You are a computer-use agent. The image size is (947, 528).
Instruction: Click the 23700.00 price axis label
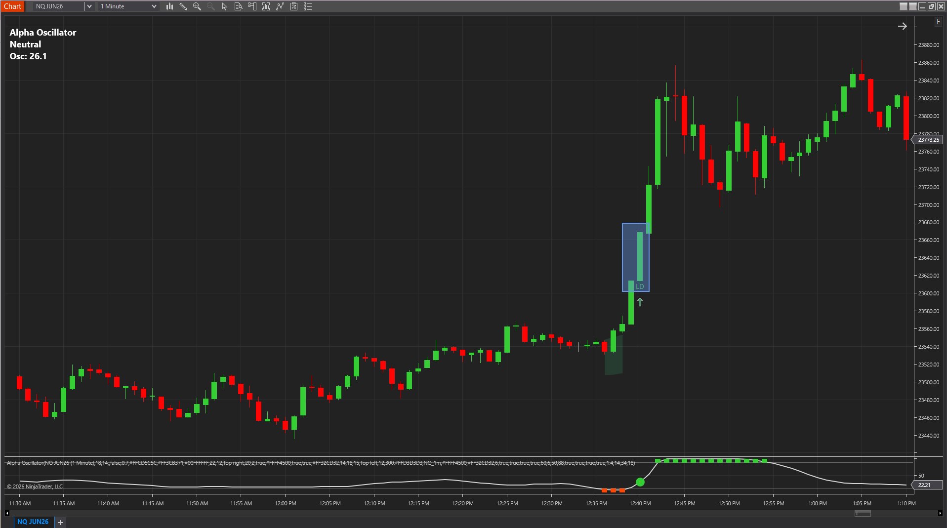929,205
